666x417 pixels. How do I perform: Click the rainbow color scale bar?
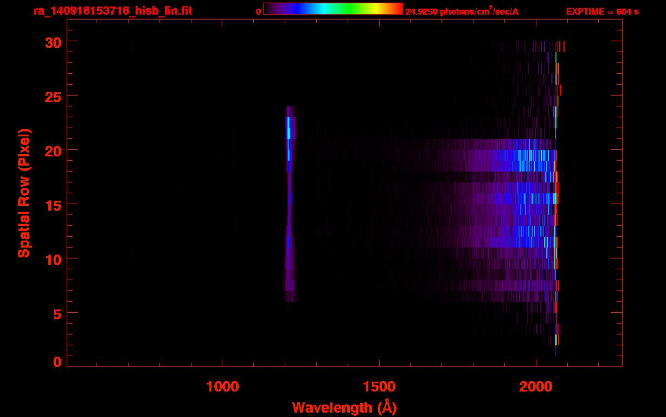pyautogui.click(x=333, y=9)
